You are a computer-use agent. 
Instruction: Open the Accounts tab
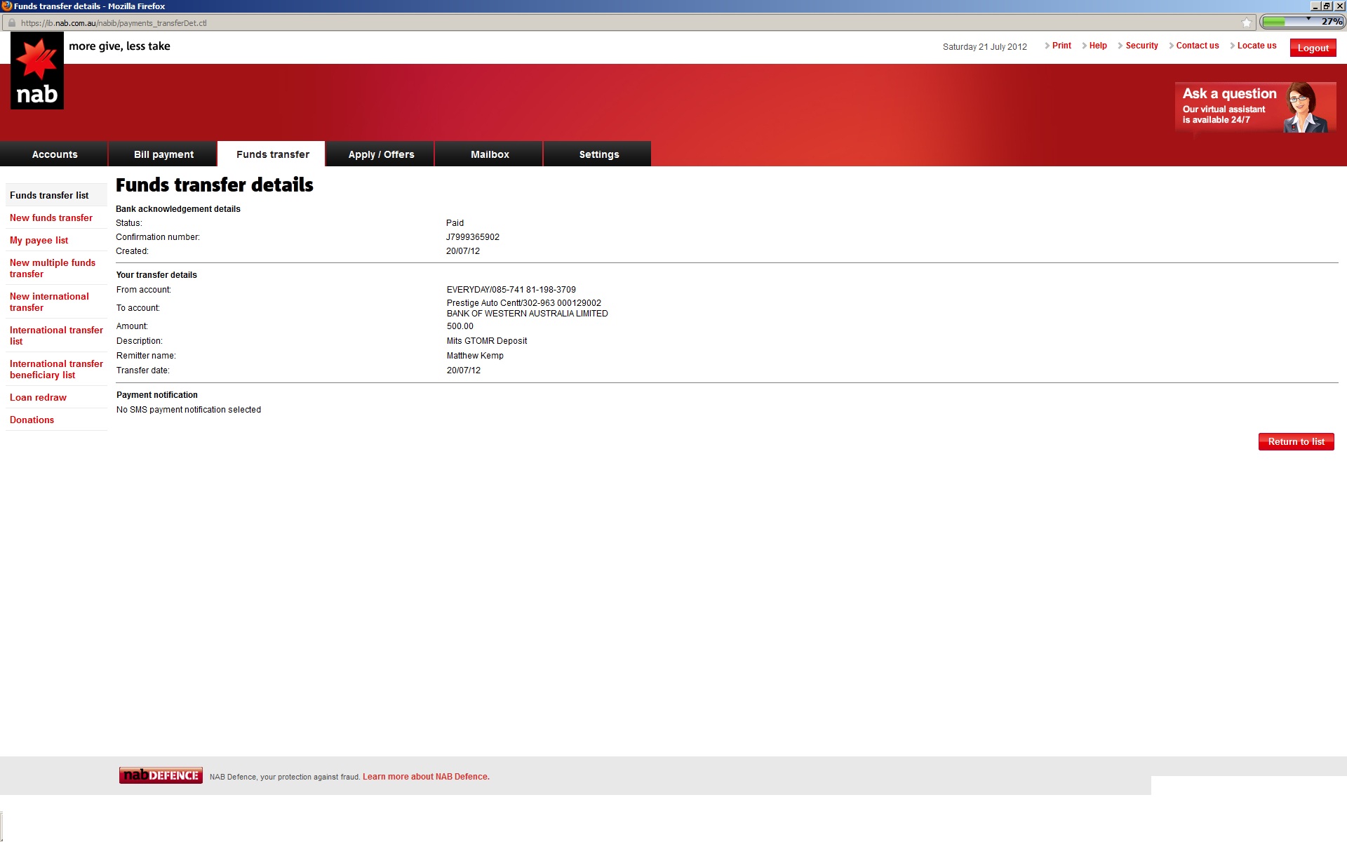point(55,154)
